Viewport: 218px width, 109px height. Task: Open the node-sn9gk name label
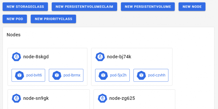36,98
